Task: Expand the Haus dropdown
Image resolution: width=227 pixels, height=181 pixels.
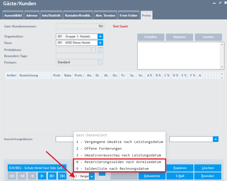Action: coord(100,43)
